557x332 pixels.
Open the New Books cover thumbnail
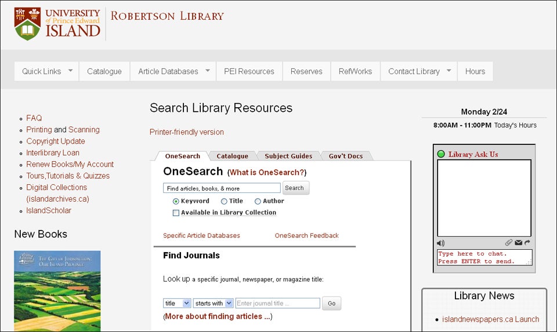click(x=57, y=290)
